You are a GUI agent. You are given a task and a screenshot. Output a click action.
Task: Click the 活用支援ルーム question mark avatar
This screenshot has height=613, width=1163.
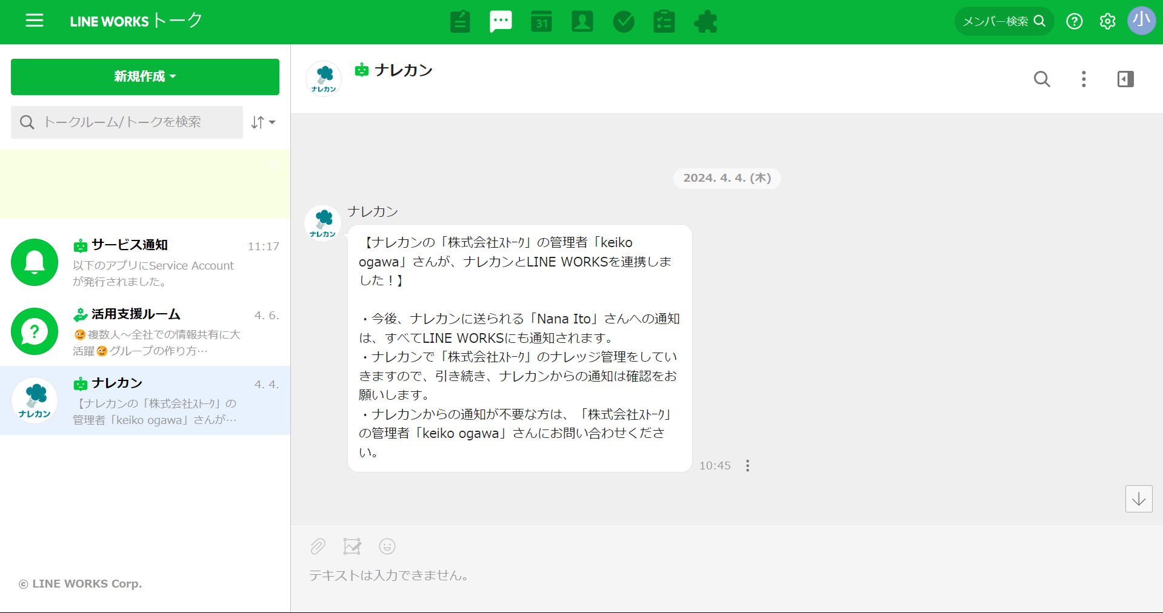[35, 331]
